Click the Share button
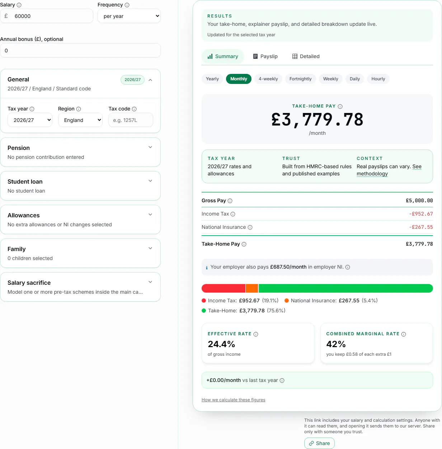442x449 pixels. [319, 443]
